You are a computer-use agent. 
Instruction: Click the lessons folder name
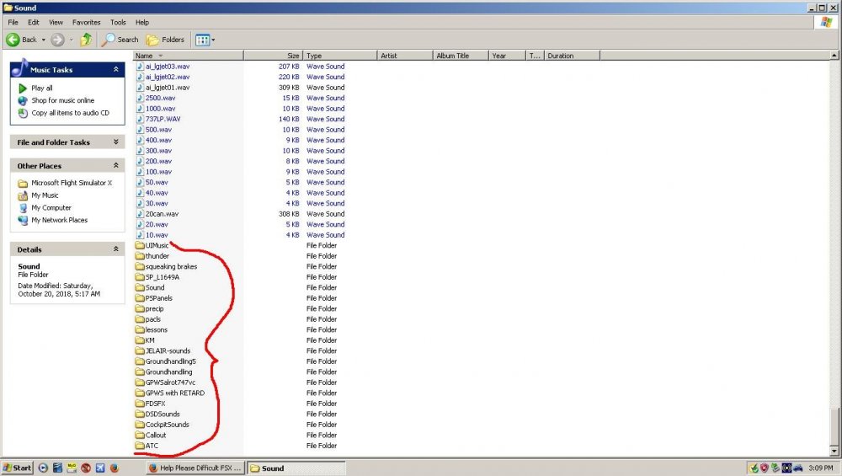(157, 330)
